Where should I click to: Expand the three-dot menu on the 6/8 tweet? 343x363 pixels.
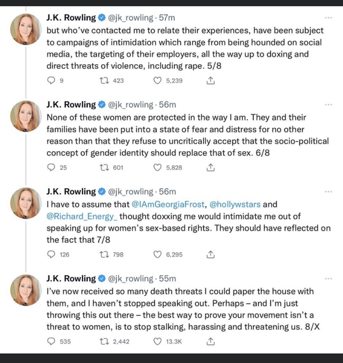tap(328, 105)
